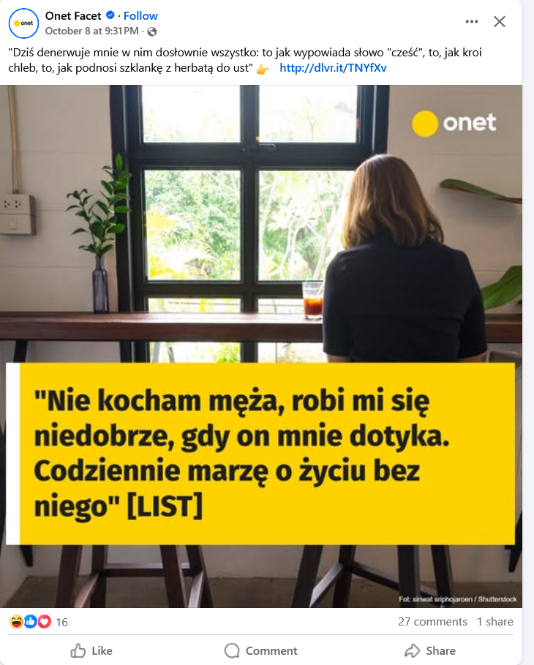
Task: Open the three-dot post options menu
Action: (472, 22)
